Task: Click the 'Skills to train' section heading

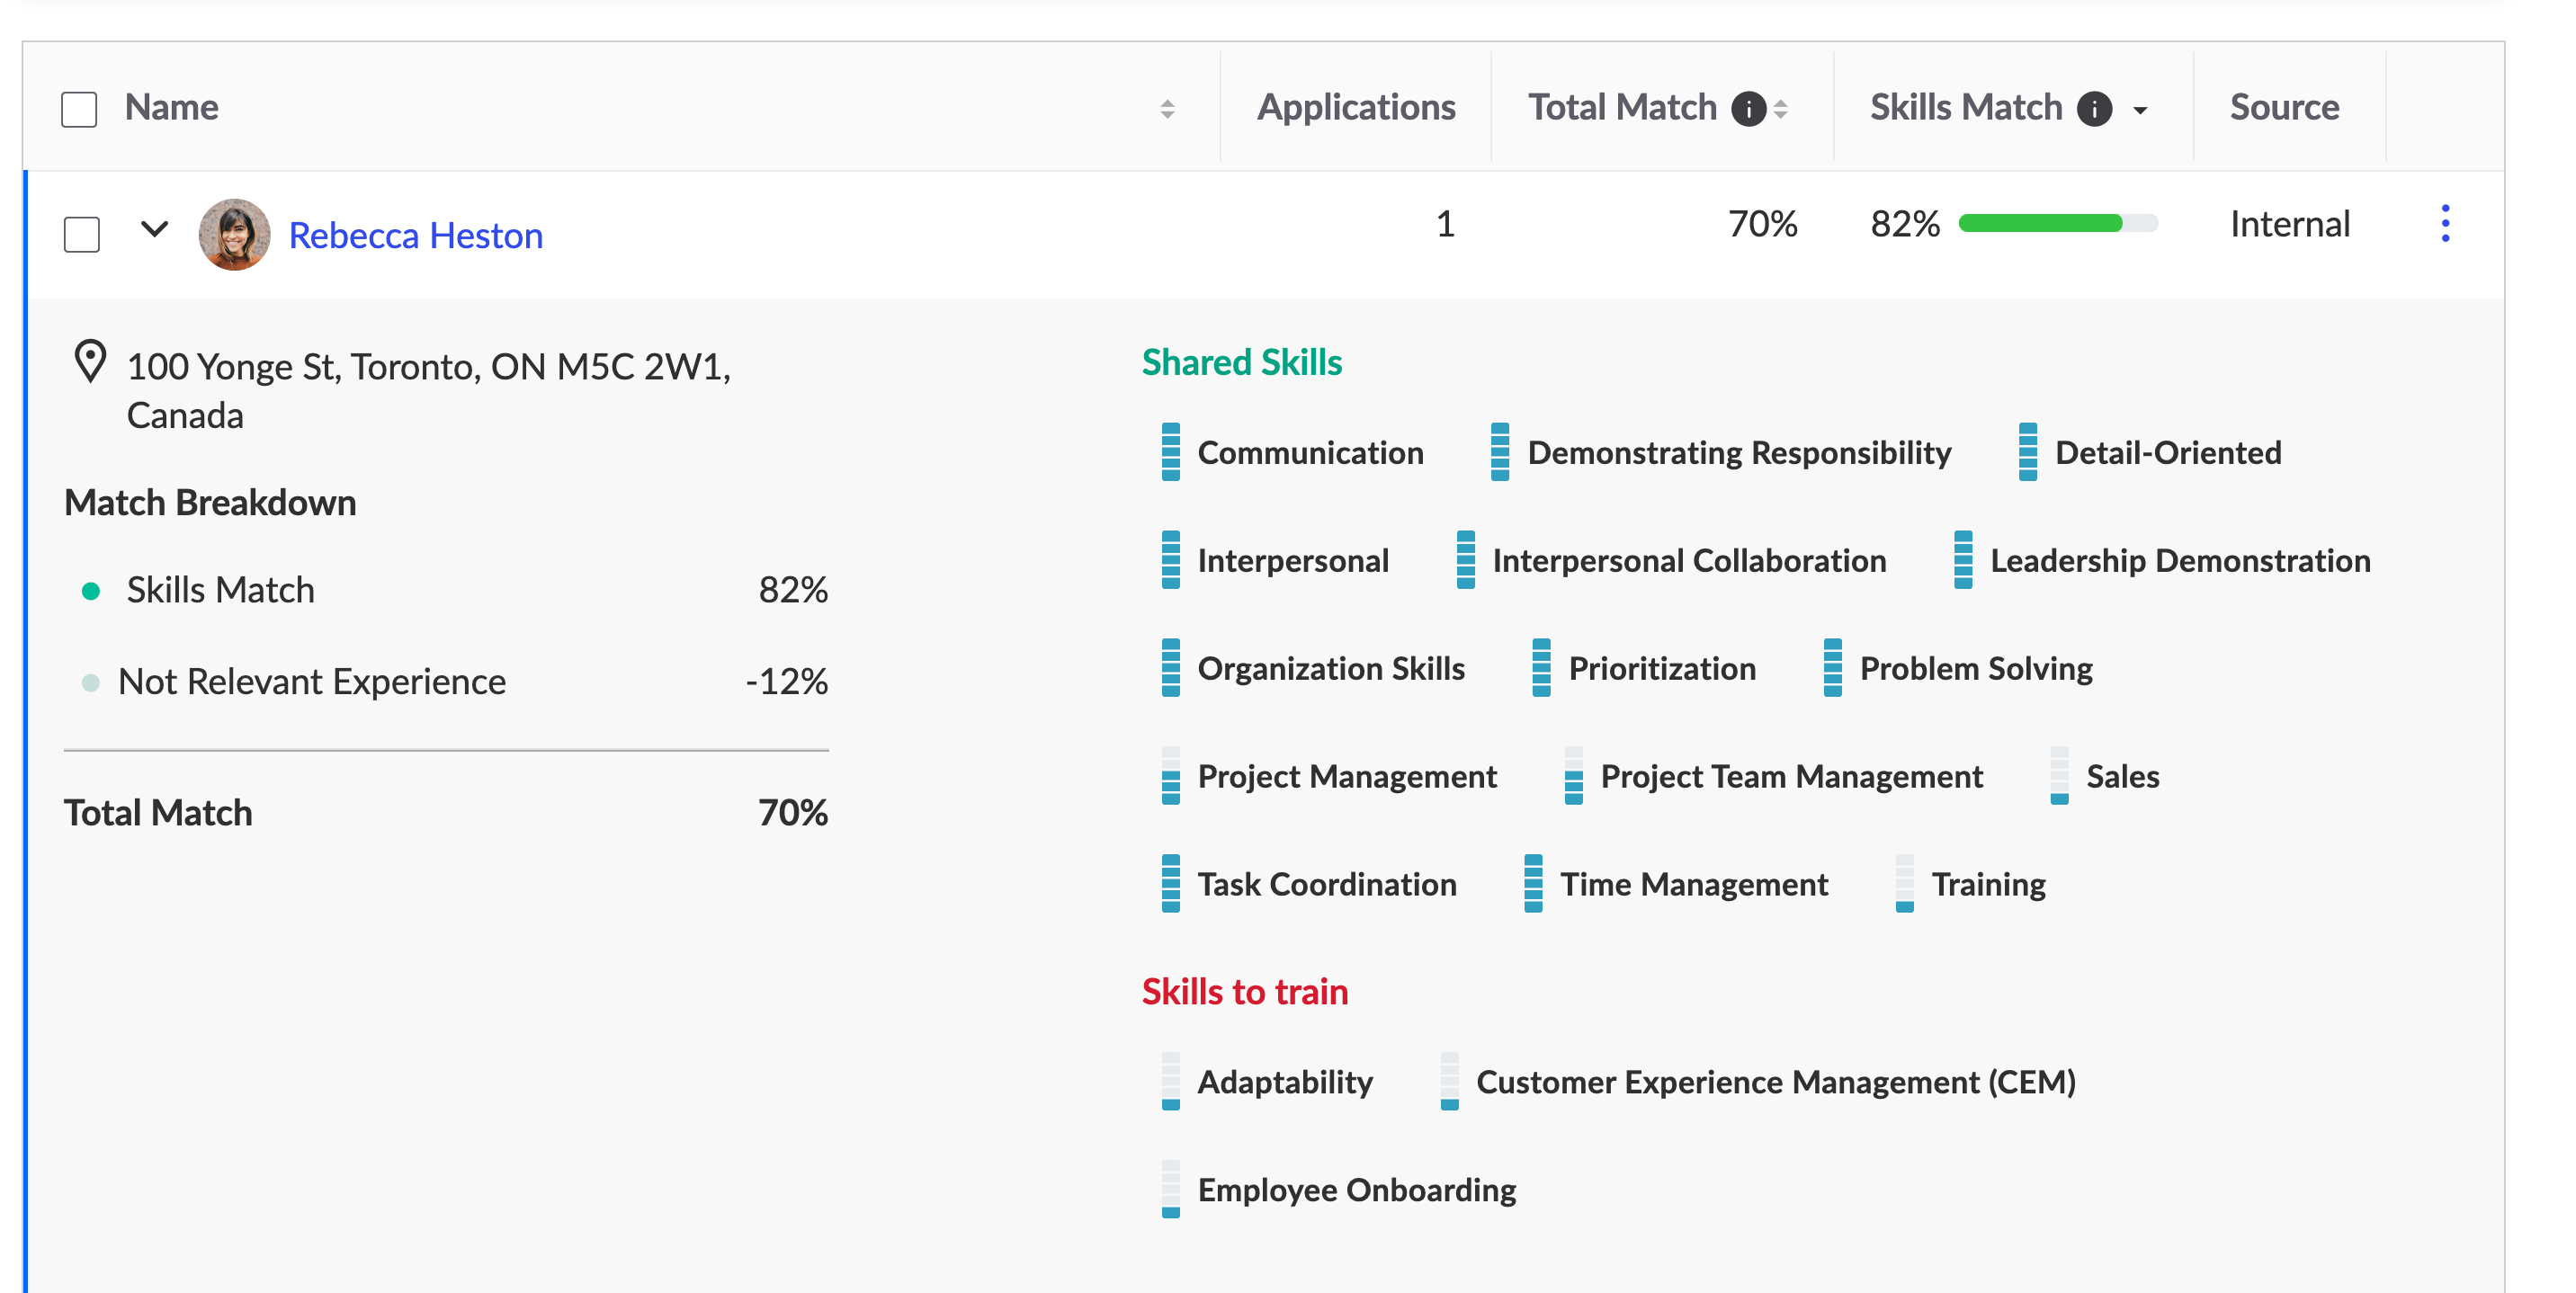Action: click(x=1245, y=992)
